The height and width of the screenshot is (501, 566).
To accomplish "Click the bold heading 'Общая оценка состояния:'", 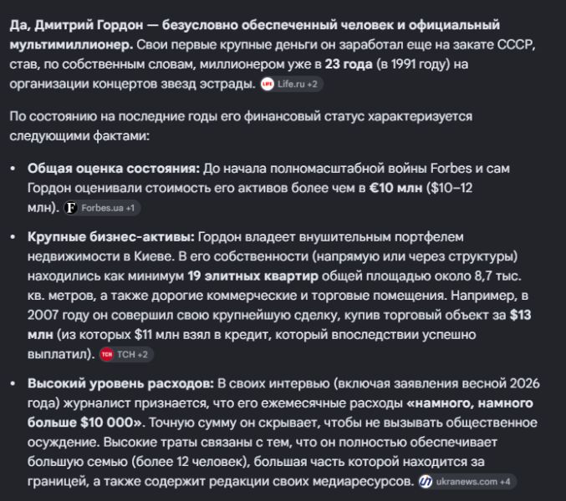I will (x=114, y=169).
